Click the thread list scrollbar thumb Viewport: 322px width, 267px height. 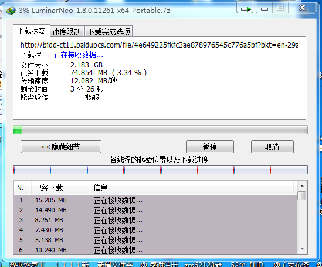tap(302, 195)
